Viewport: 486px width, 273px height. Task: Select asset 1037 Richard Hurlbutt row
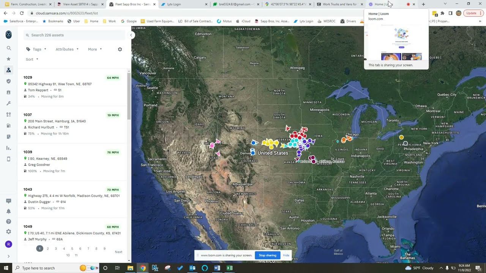[x=72, y=124]
